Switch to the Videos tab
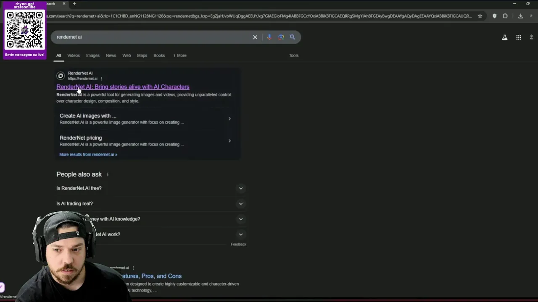The image size is (538, 302). pos(74,55)
